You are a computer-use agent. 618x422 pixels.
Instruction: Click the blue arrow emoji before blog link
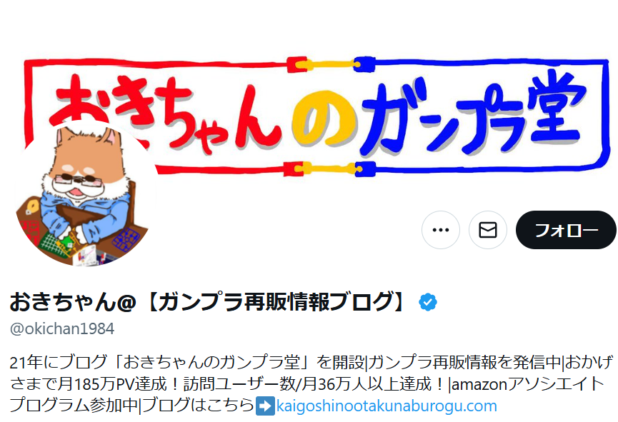click(x=265, y=406)
